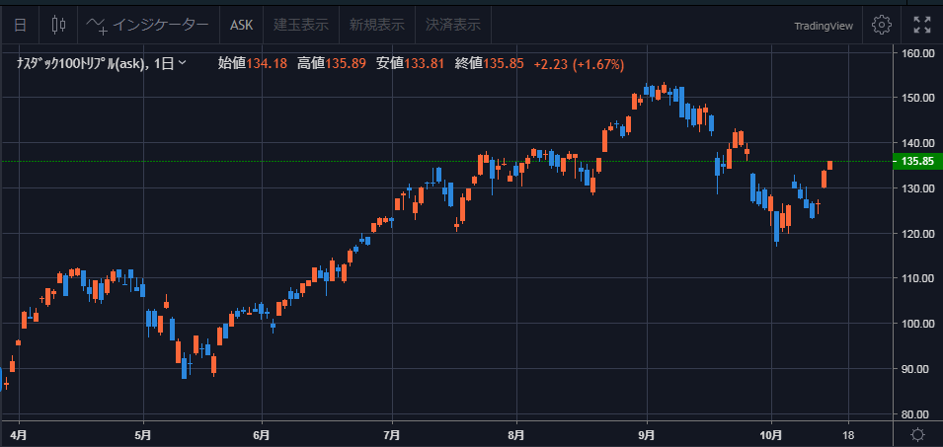Image resolution: width=943 pixels, height=447 pixels.
Task: Open the 日 timeframe selector
Action: click(20, 25)
